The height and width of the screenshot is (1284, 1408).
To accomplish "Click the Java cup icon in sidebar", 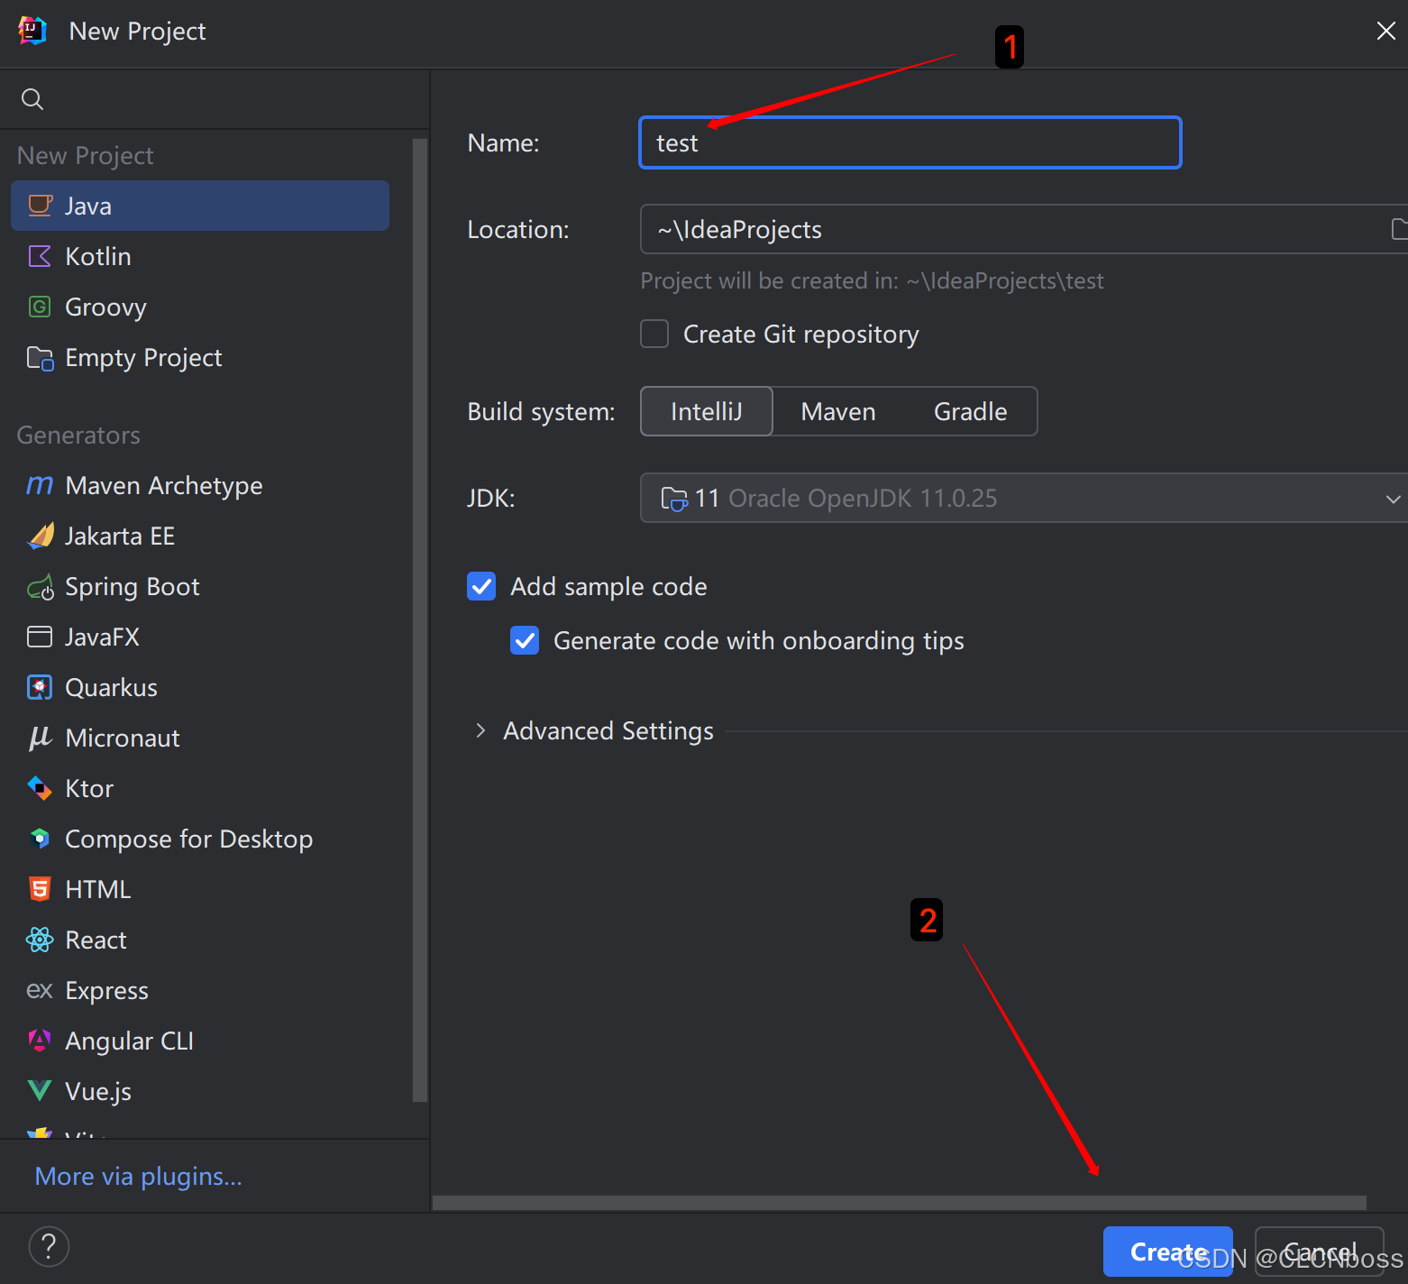I will [40, 206].
